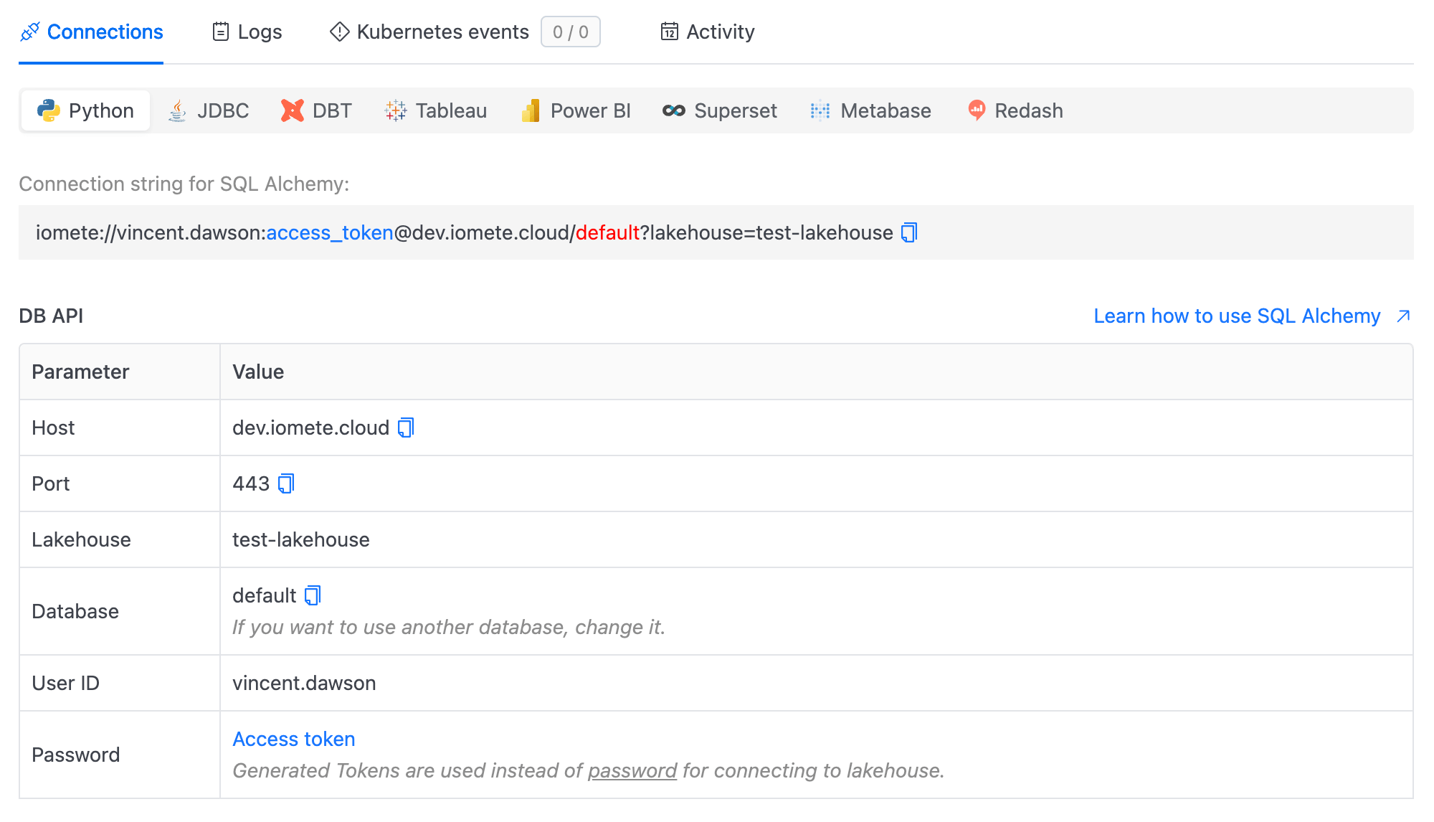Copy the Database default value
The image size is (1434, 822).
310,595
